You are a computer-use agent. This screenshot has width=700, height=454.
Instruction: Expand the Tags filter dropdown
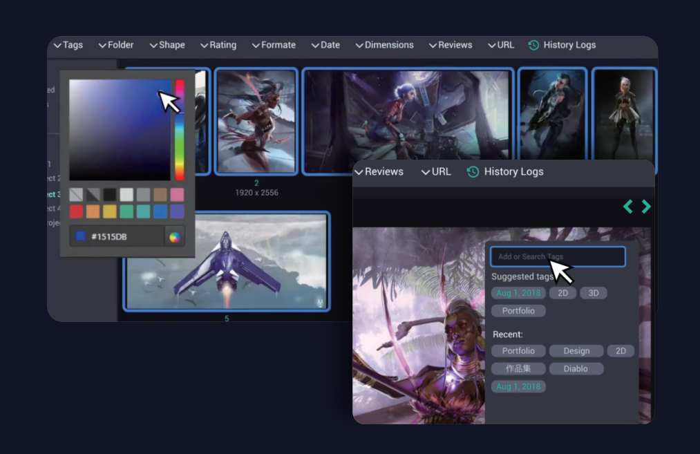pyautogui.click(x=68, y=45)
